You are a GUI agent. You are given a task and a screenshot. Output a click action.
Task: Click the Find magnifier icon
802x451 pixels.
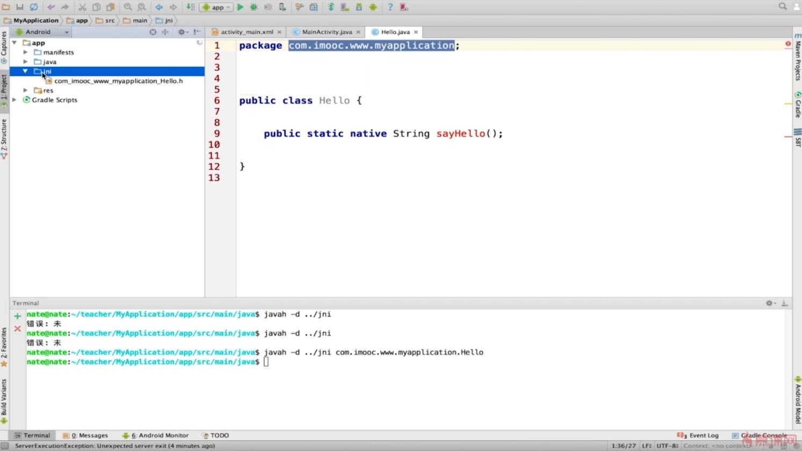tap(128, 7)
